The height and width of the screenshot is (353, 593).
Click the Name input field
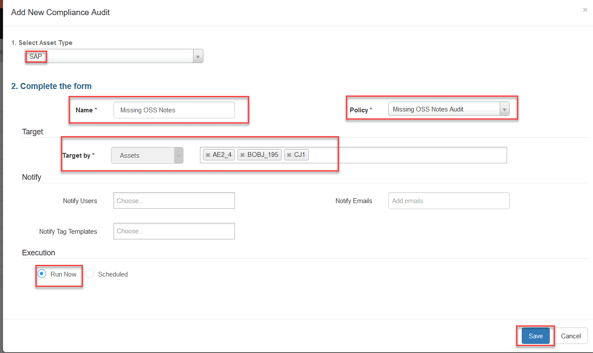[174, 110]
